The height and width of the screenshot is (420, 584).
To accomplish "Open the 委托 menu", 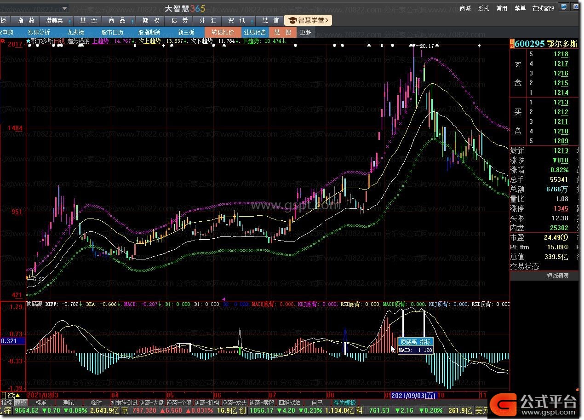I will point(484,8).
